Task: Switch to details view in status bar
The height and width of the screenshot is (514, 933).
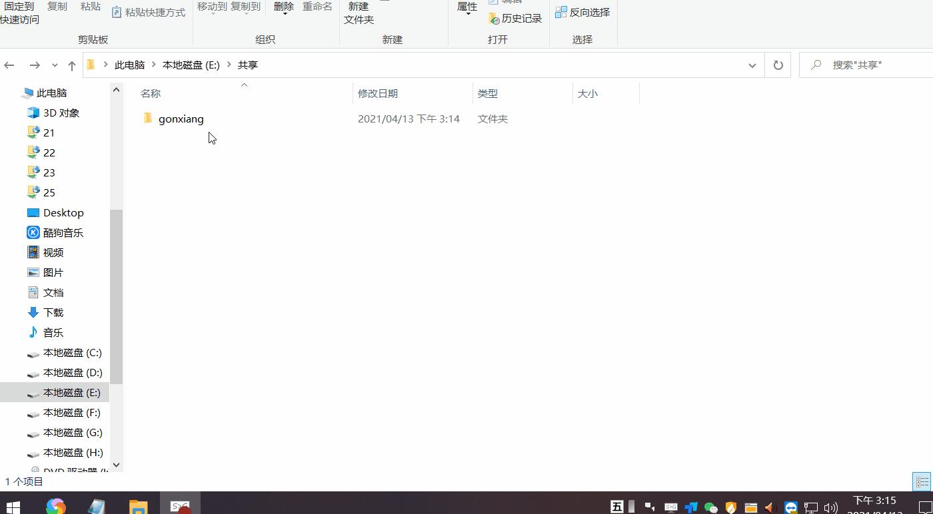Action: (x=922, y=481)
